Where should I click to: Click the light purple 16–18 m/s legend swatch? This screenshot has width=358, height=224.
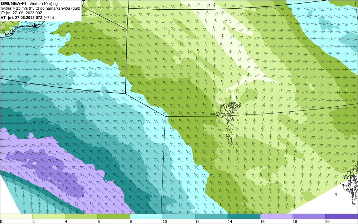[276, 216]
